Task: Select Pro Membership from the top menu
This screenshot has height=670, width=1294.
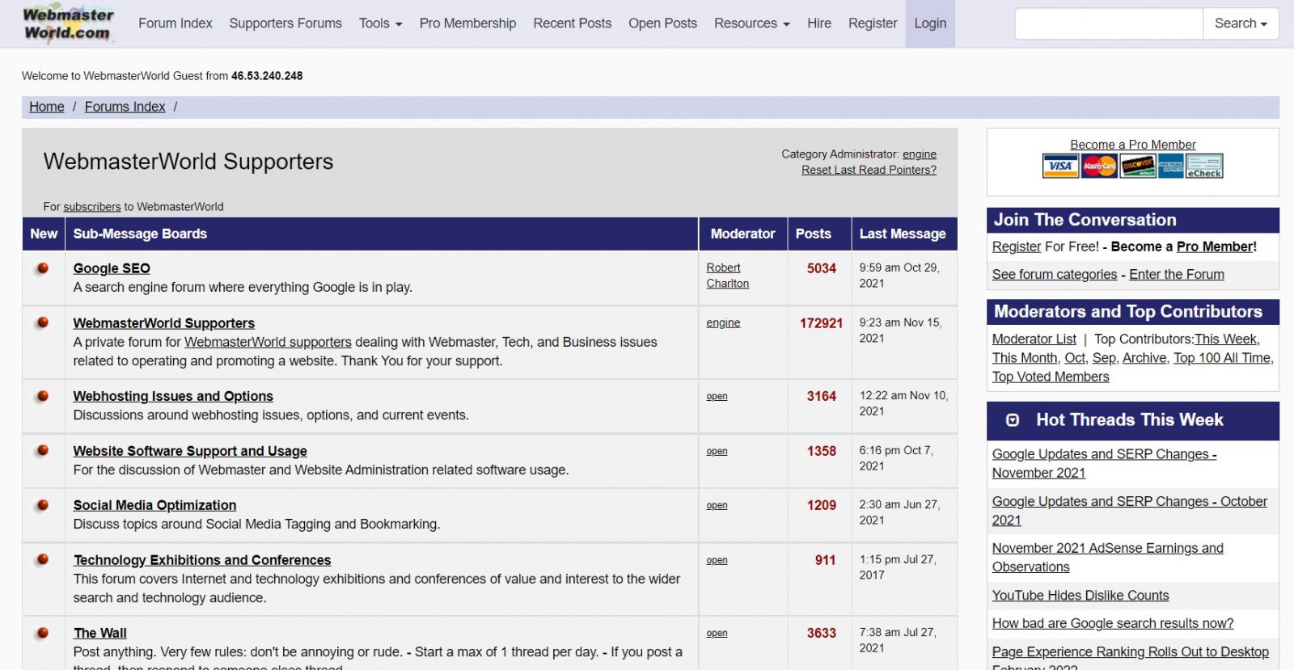Action: 467,23
